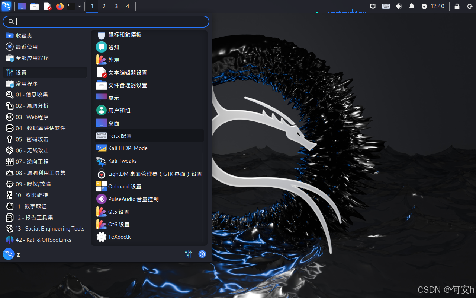The height and width of the screenshot is (298, 476).
Task: Open 文件管理器设置 entry
Action: click(149, 85)
